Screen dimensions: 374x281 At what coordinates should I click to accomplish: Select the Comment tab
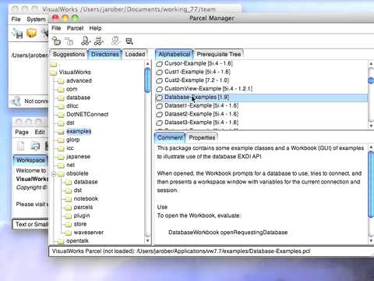(170, 137)
